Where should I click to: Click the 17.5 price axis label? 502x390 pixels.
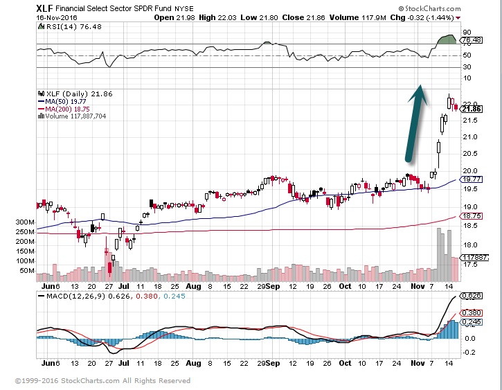point(470,265)
